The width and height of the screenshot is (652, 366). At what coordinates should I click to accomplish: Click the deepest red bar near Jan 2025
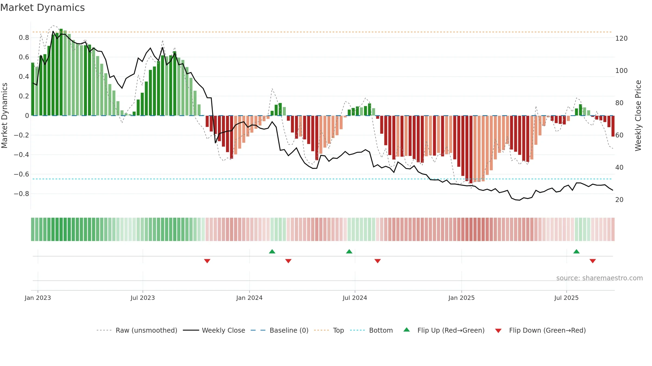[471, 149]
